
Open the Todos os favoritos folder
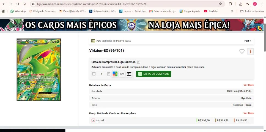point(252,11)
